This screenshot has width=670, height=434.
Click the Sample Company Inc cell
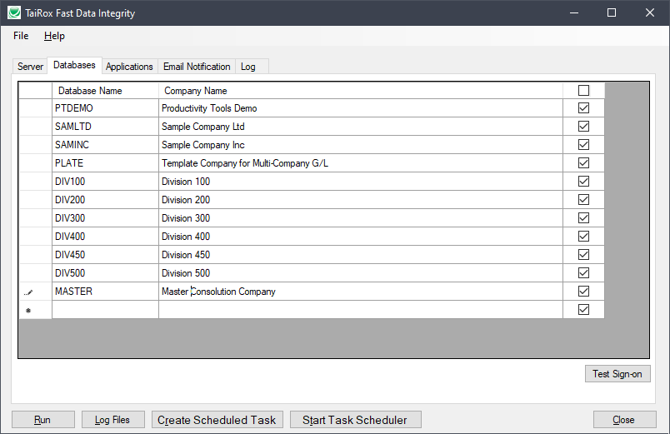(x=361, y=145)
